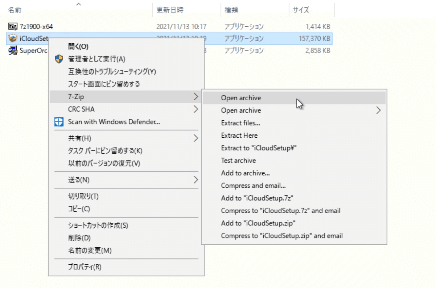Click アプリケーション type in 7z1900-x64 row
This screenshot has height=288, width=436.
244,26
